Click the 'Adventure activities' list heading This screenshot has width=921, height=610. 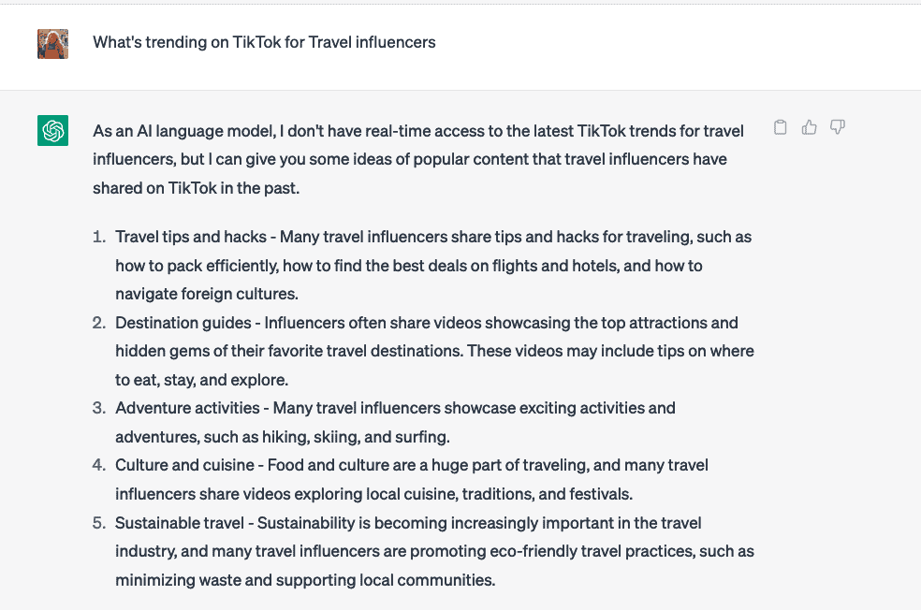187,408
